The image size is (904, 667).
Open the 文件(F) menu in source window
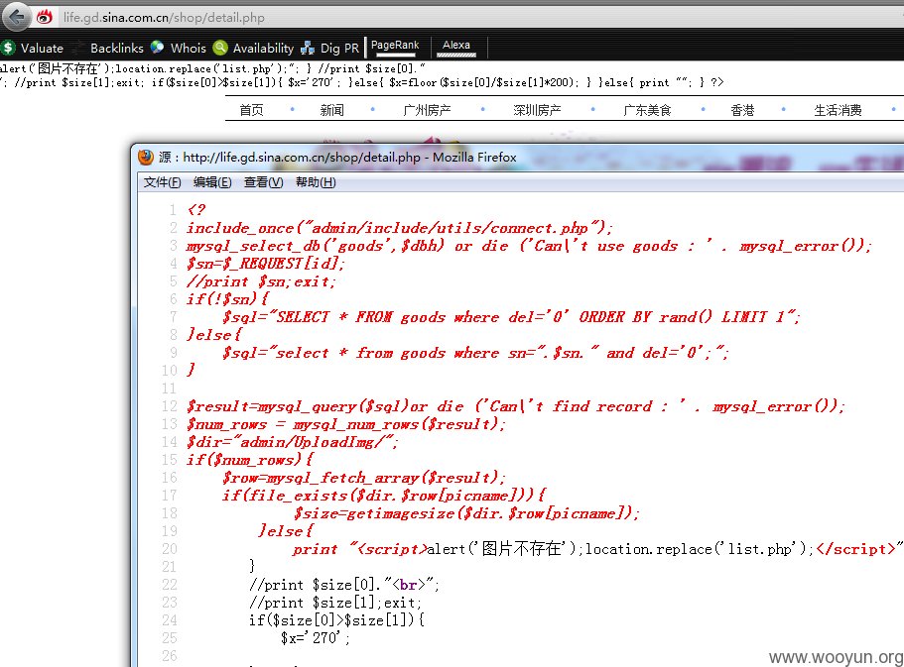click(162, 182)
